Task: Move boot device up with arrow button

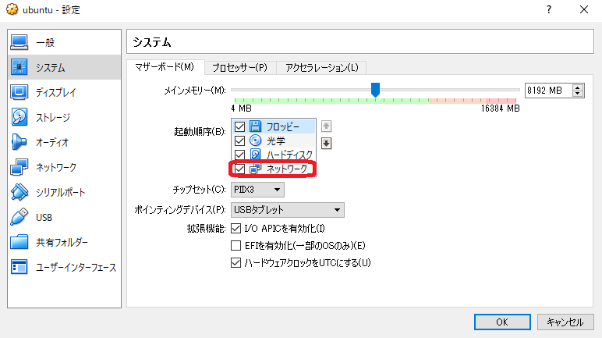Action: pyautogui.click(x=326, y=126)
